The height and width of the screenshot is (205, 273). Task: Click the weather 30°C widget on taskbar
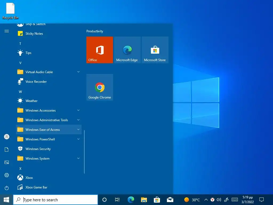192,200
